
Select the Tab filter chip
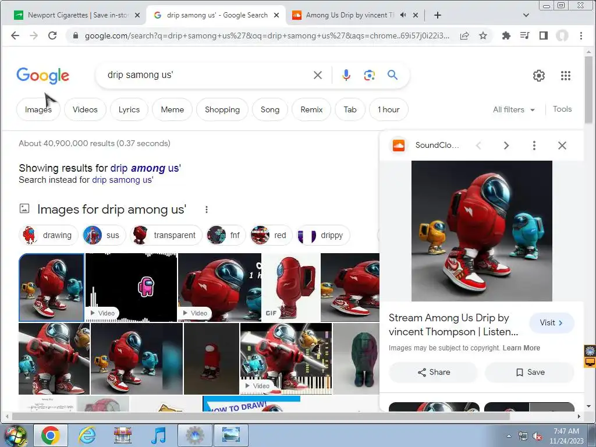(x=350, y=109)
